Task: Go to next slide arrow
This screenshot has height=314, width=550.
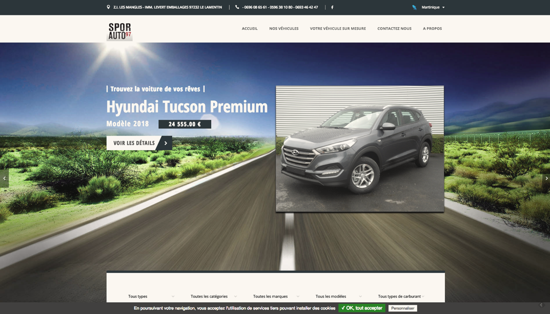Action: click(x=546, y=178)
